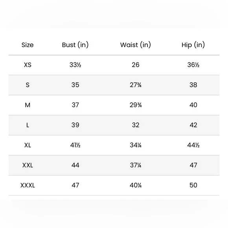Click the Size column header
The width and height of the screenshot is (228, 228).
tap(28, 45)
